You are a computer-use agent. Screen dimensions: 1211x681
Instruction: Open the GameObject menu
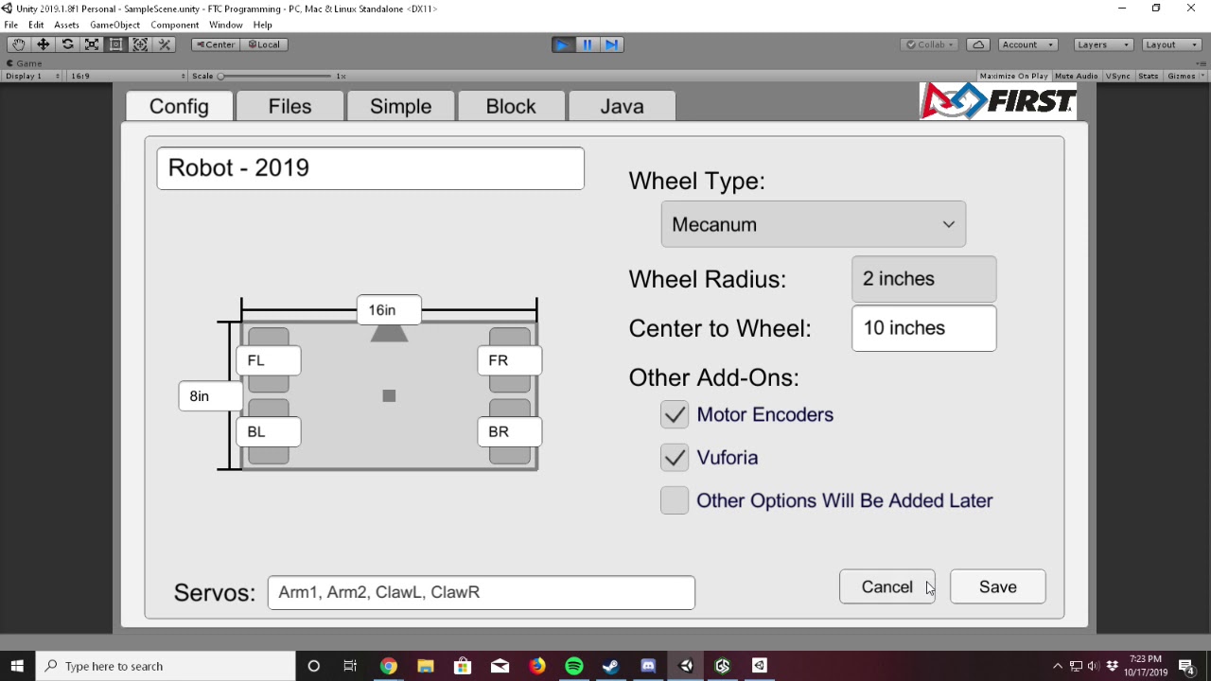[x=114, y=25]
